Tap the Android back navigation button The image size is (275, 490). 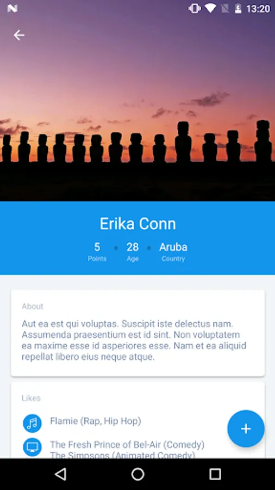click(x=60, y=474)
